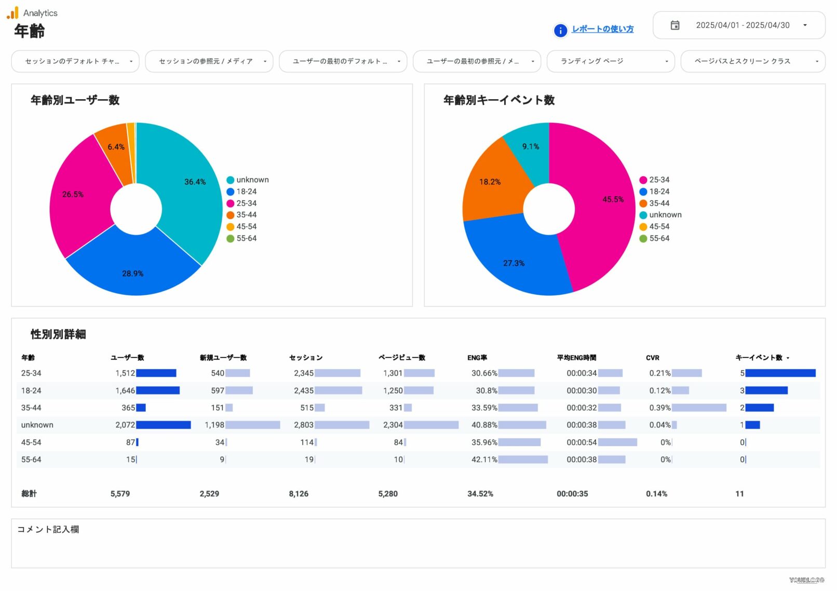Sort table by ユーザー数 column header
The image size is (837, 591).
pos(127,358)
